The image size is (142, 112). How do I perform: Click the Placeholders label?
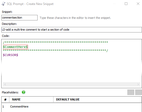point(10,92)
